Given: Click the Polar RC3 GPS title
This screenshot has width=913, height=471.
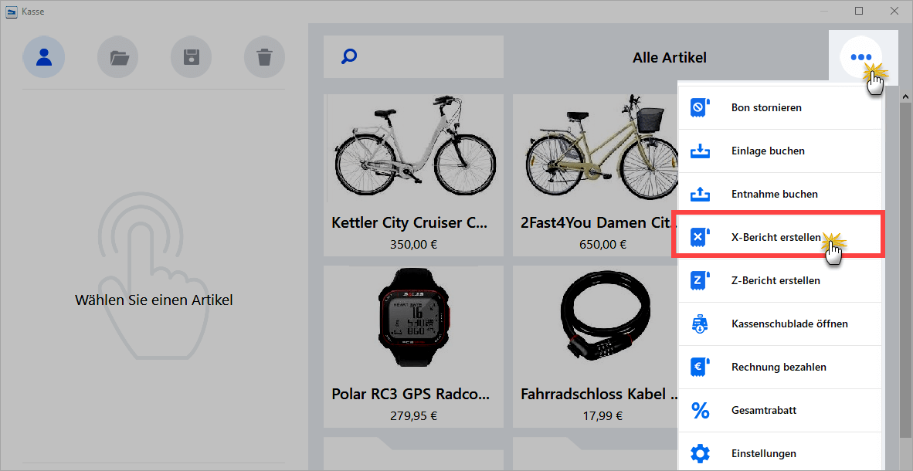Looking at the screenshot, I should pos(410,394).
